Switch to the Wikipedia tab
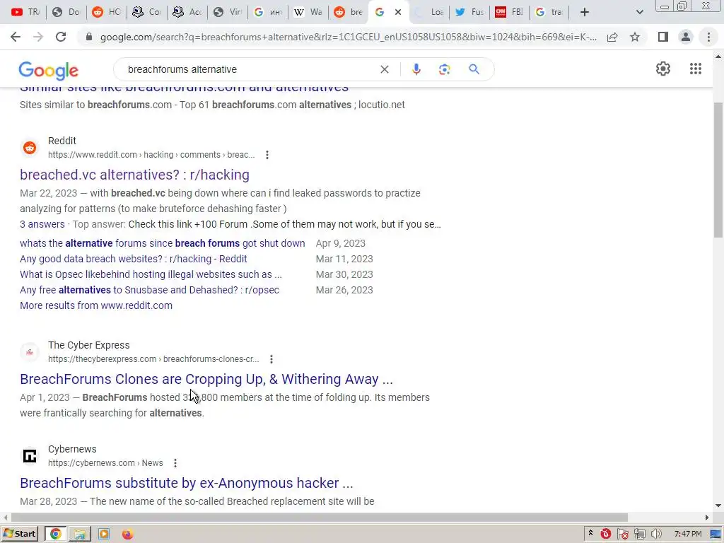This screenshot has height=543, width=724. point(308,12)
